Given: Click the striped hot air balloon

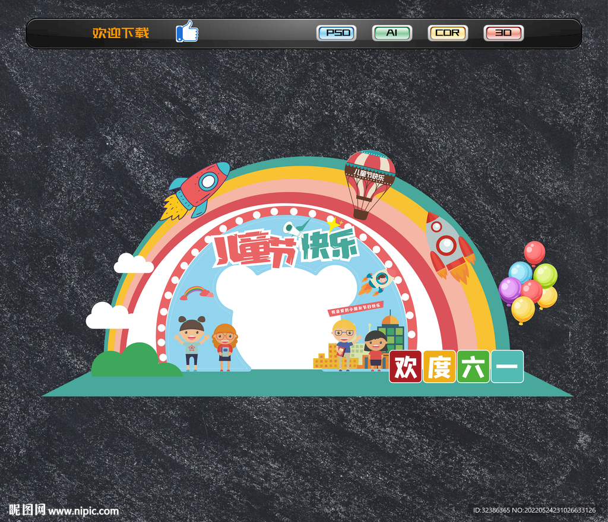Looking at the screenshot, I should click(x=369, y=184).
